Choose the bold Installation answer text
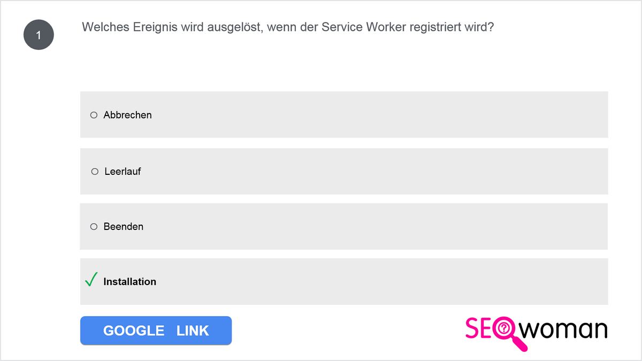The width and height of the screenshot is (642, 361). point(130,282)
